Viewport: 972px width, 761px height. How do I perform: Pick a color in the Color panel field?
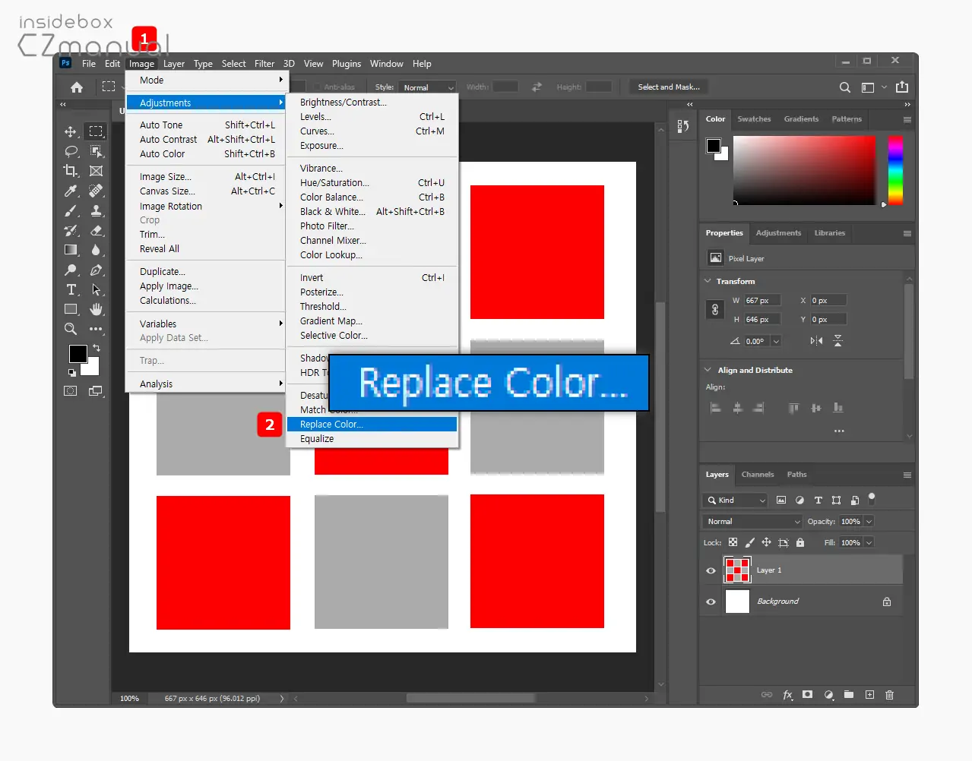pos(804,170)
